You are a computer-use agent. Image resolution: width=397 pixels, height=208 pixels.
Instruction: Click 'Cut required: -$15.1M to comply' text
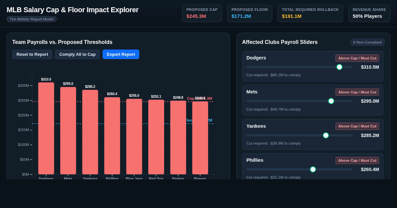pyautogui.click(x=274, y=177)
